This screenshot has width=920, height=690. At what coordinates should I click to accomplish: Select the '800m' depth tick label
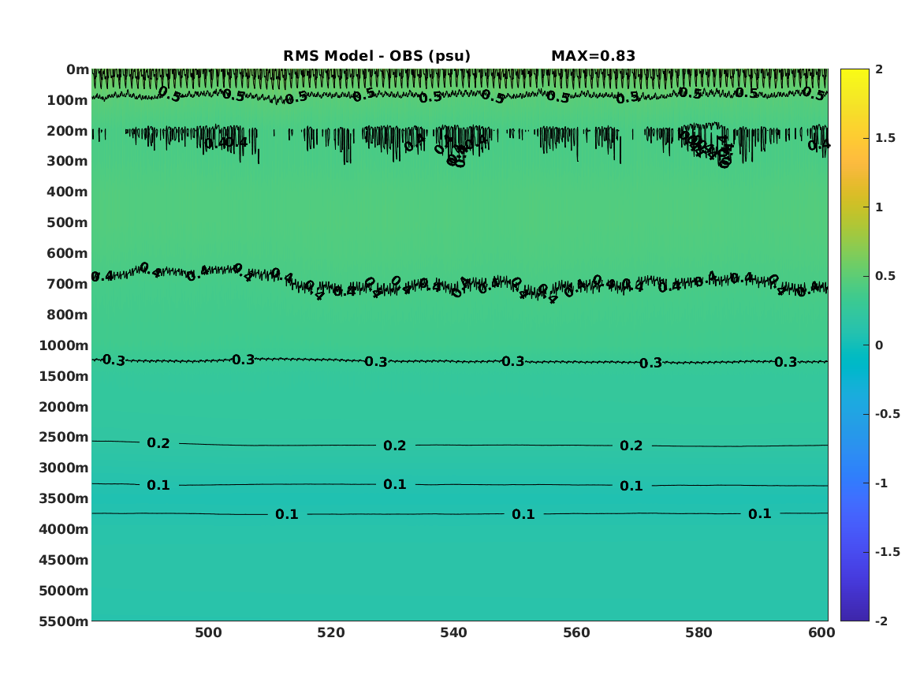pos(68,315)
